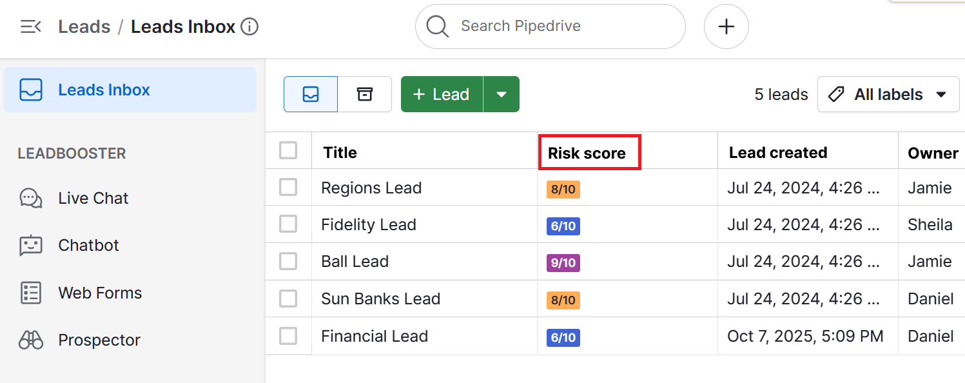
Task: Open Web Forms in LeadBooster
Action: (x=100, y=292)
